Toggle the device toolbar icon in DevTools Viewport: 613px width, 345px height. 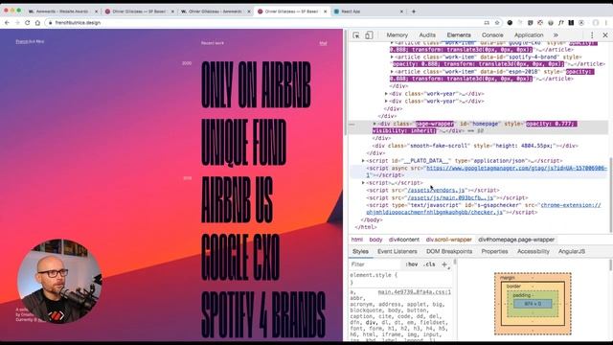[x=369, y=35]
